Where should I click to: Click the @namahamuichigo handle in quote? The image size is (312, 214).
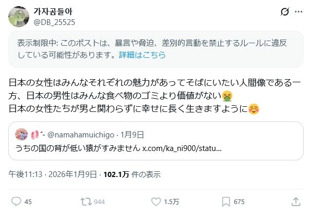click(x=81, y=135)
